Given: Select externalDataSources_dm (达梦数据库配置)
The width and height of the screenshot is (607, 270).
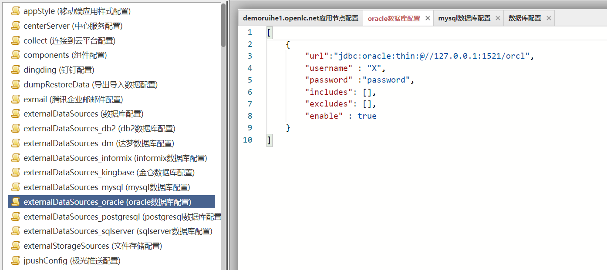Looking at the screenshot, I should pos(99,143).
